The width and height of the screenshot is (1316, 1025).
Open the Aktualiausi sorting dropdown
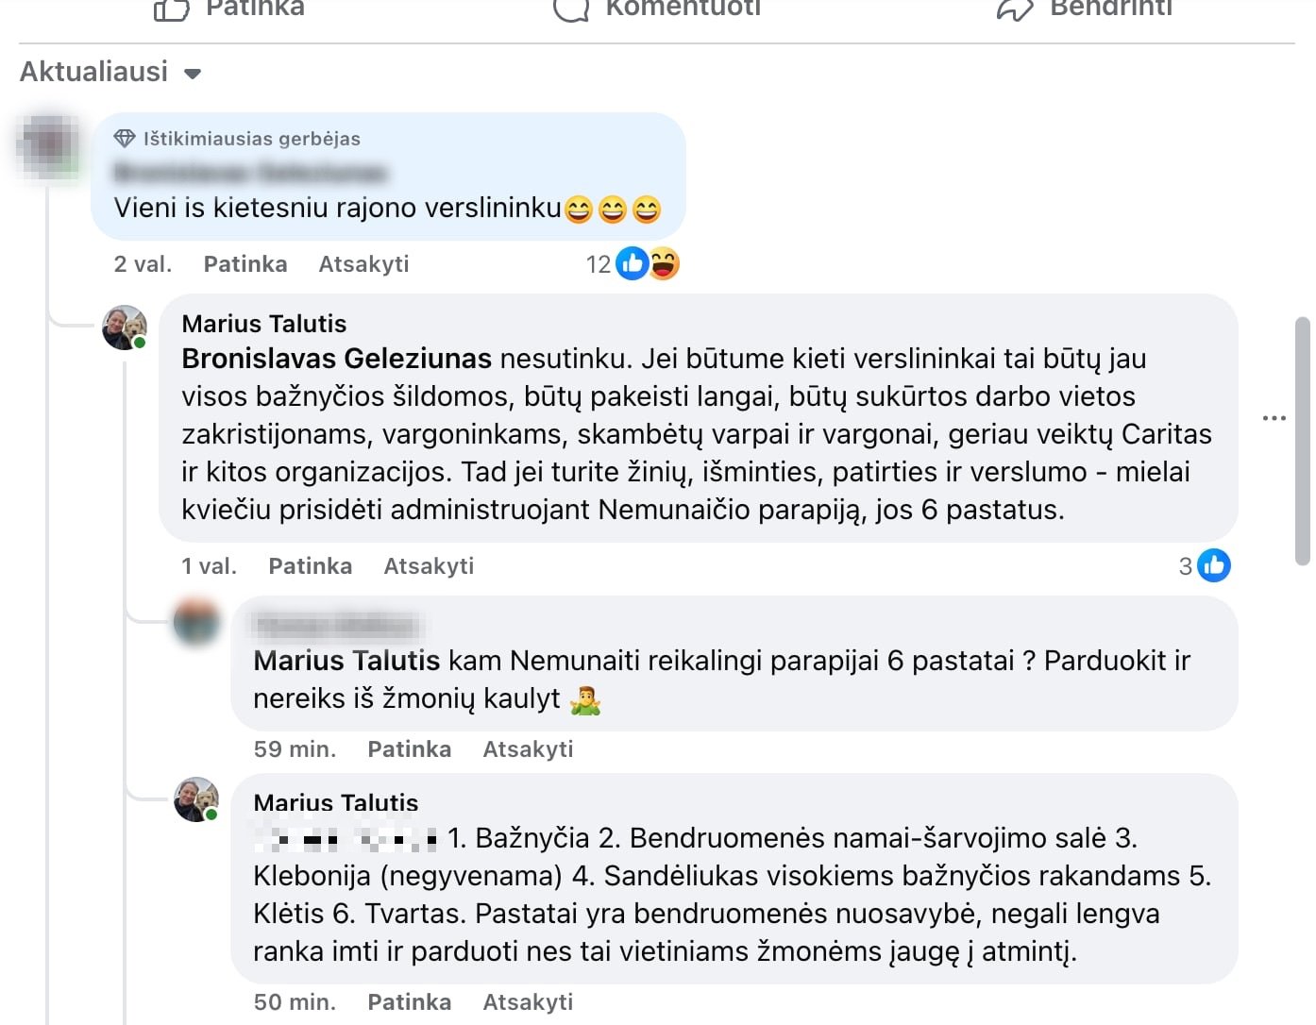pos(111,72)
